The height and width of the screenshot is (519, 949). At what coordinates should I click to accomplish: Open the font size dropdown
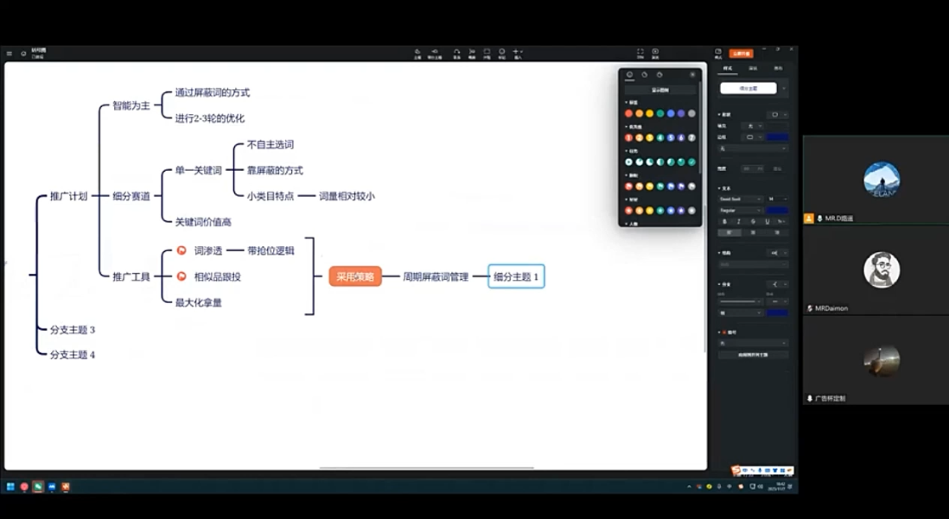[778, 199]
